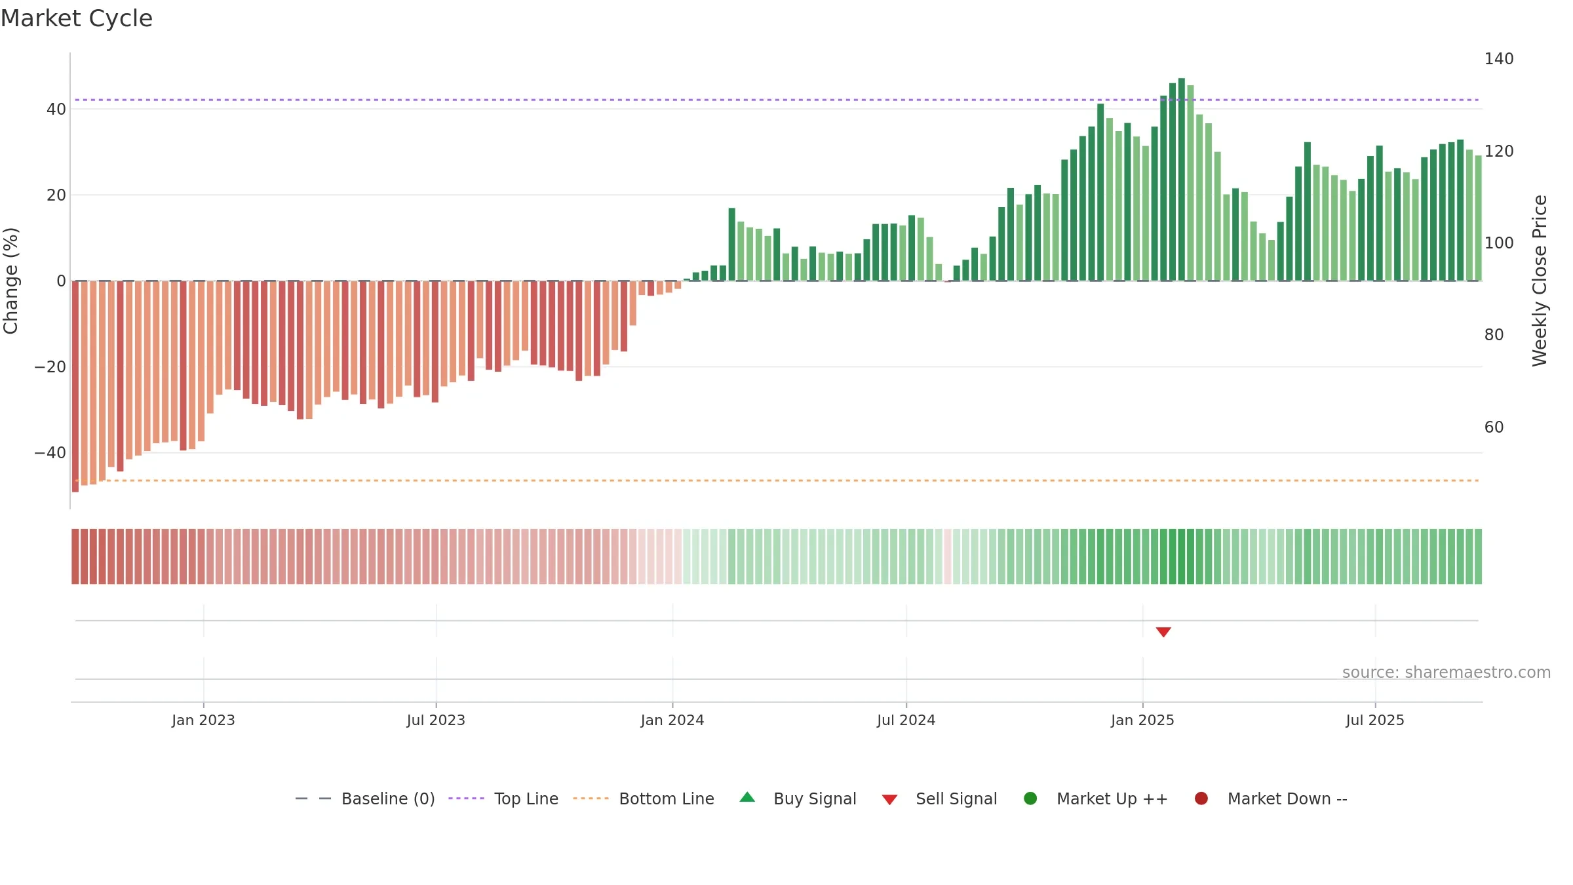Click the 80 tick on price axis
Screen dimensions: 1573x885
(1494, 335)
